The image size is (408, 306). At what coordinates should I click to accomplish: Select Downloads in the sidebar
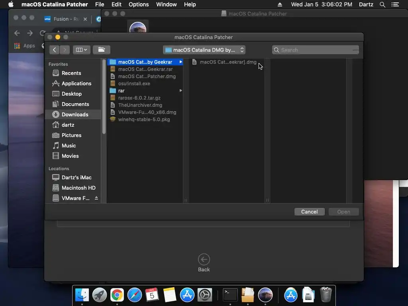[x=73, y=114]
